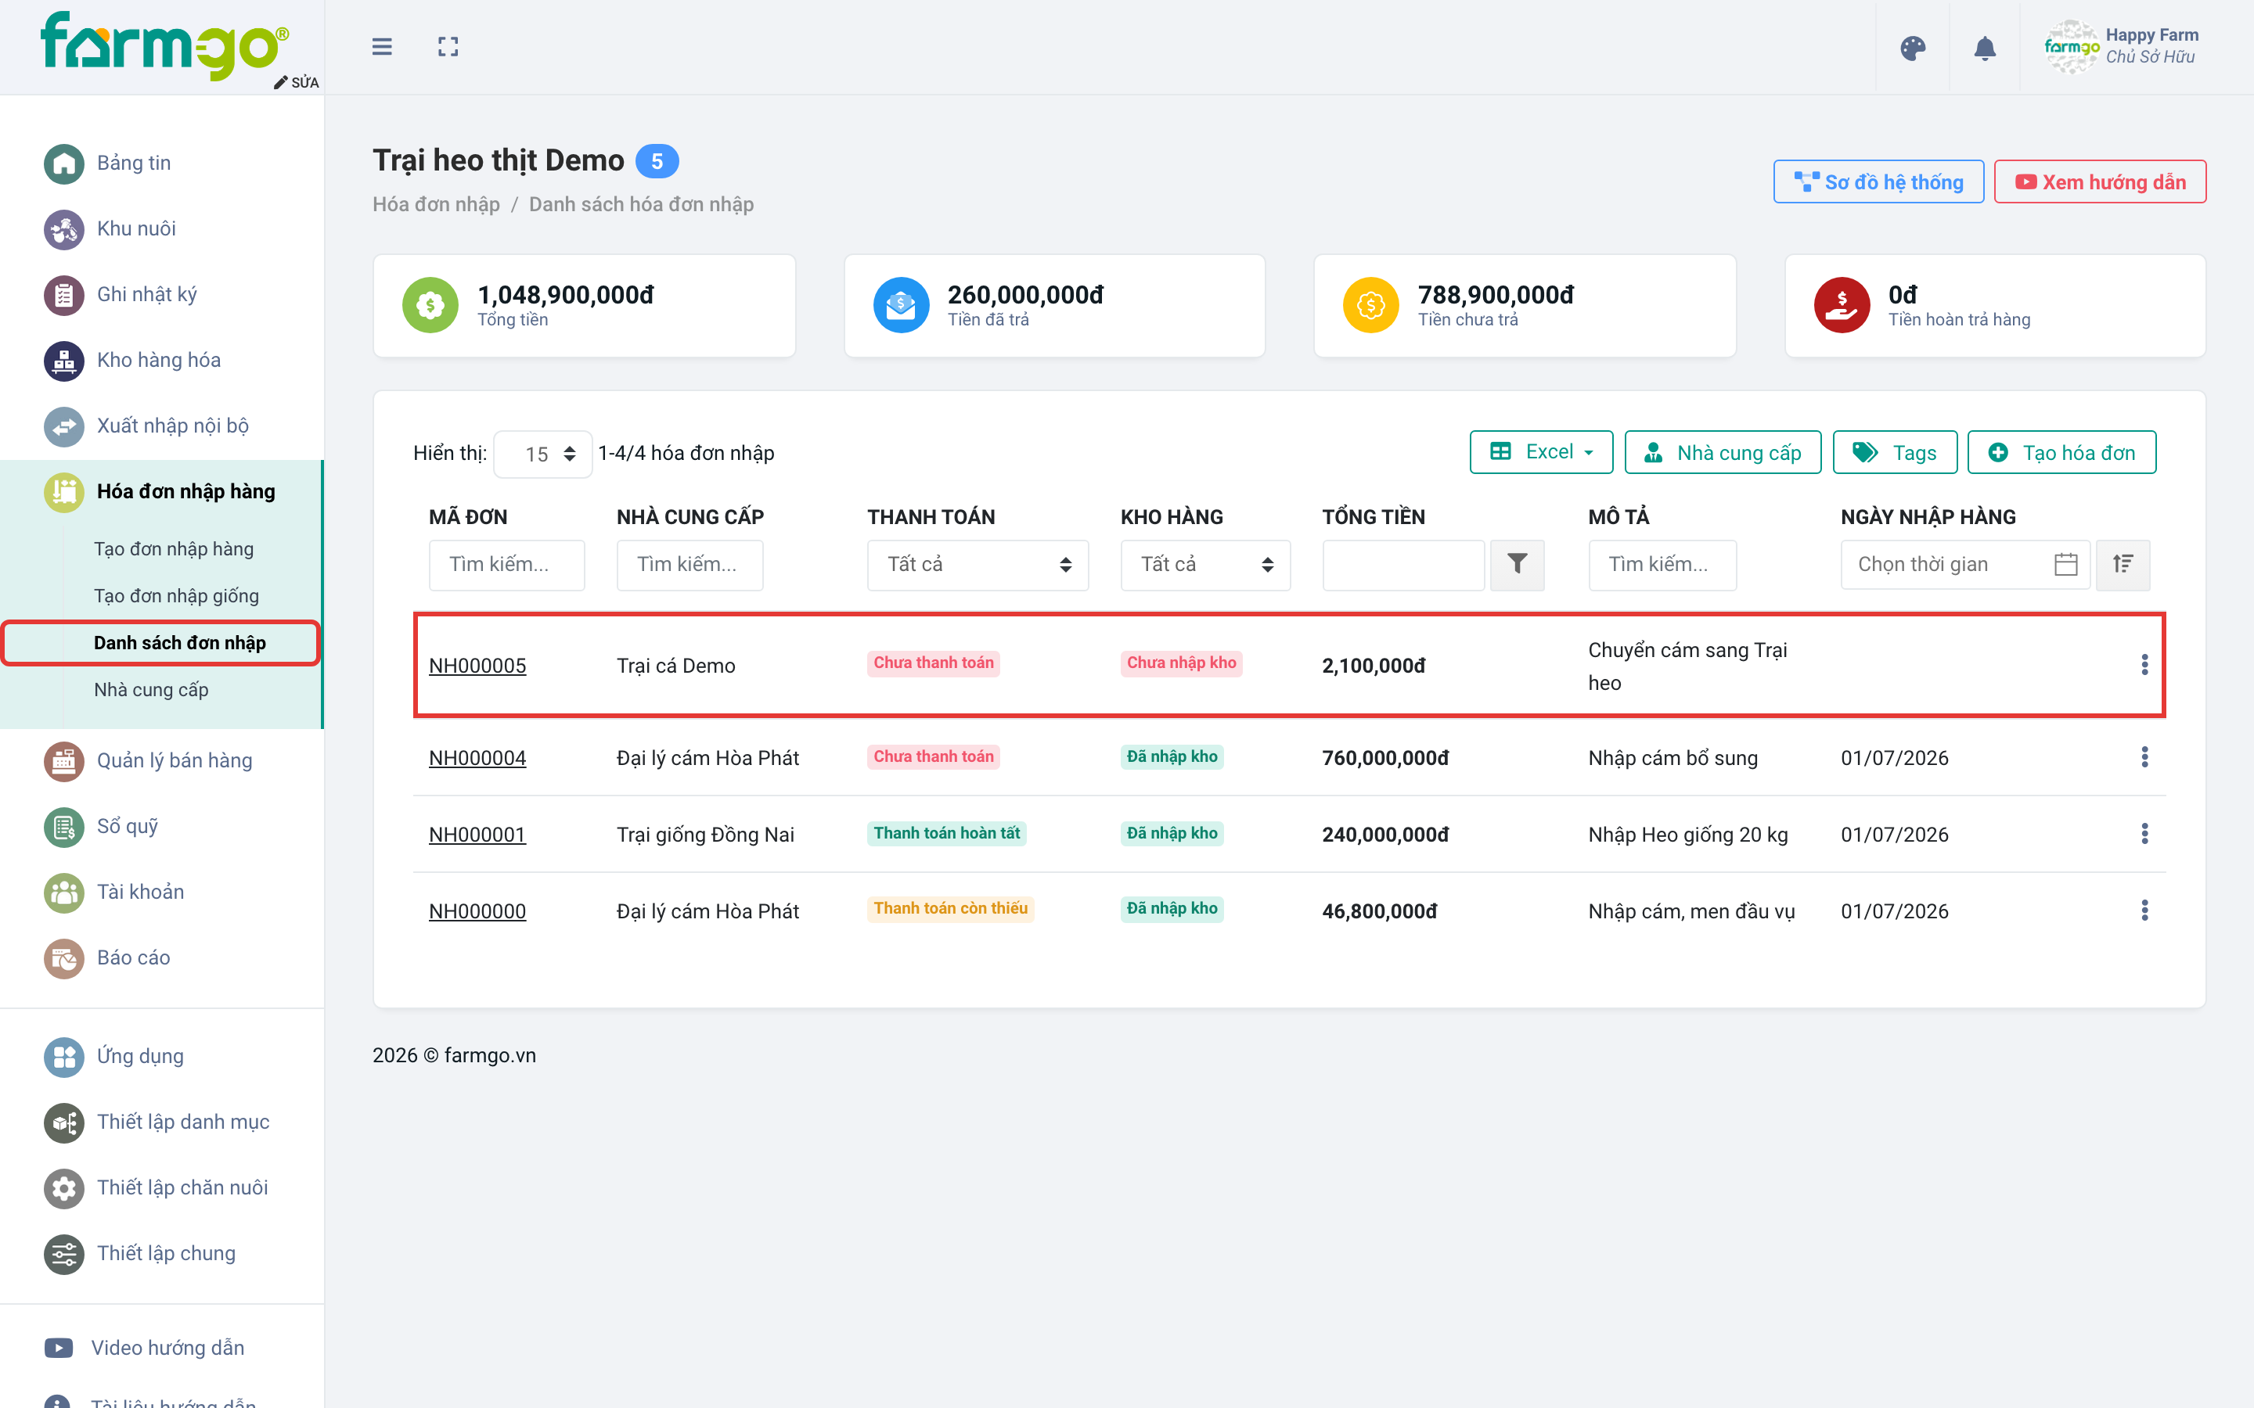Screen dimensions: 2254x1408
Task: Click the Ghi nhật ký clipboard icon
Action: tap(63, 295)
